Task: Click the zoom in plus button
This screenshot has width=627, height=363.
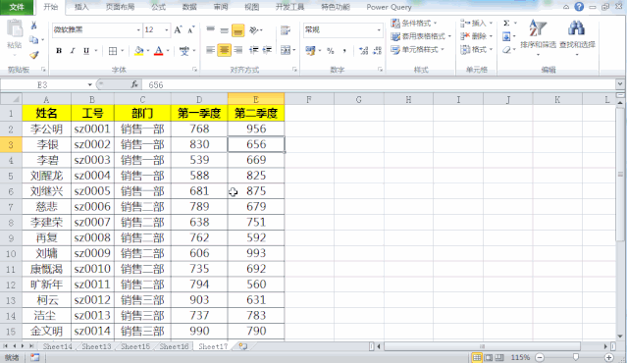Action: pyautogui.click(x=608, y=357)
